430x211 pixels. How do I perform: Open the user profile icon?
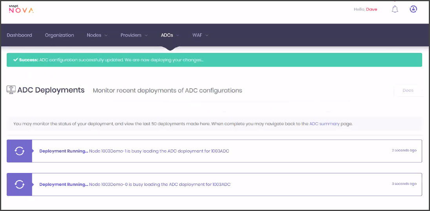(413, 9)
